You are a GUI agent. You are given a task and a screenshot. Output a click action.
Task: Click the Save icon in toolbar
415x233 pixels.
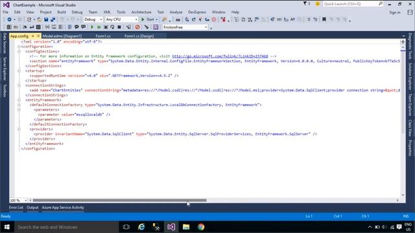[x=46, y=19]
